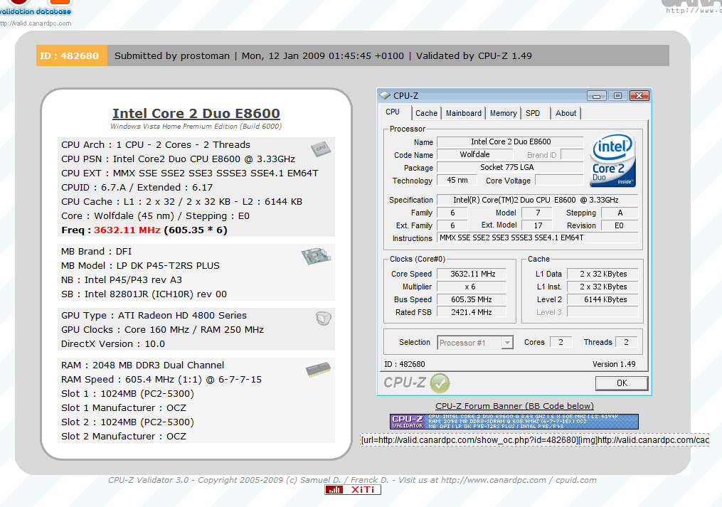Click the CPU PSN line text
Viewport: 722px width, 507px height.
coord(179,159)
